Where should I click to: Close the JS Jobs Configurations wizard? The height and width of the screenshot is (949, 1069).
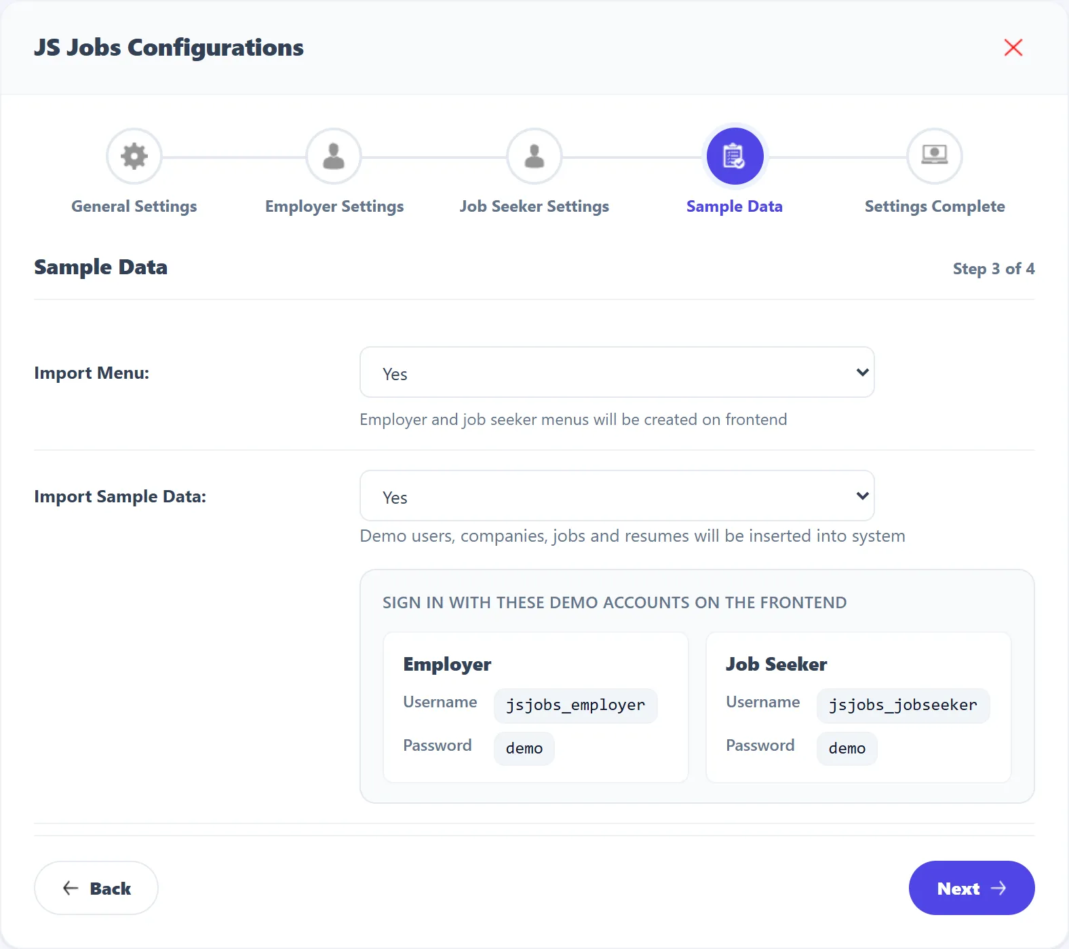[1013, 48]
